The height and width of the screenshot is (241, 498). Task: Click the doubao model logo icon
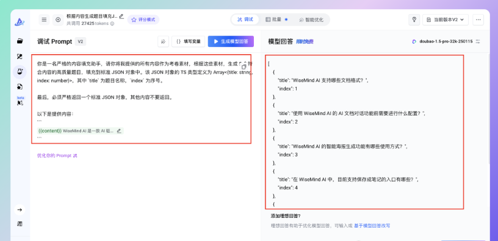414,41
